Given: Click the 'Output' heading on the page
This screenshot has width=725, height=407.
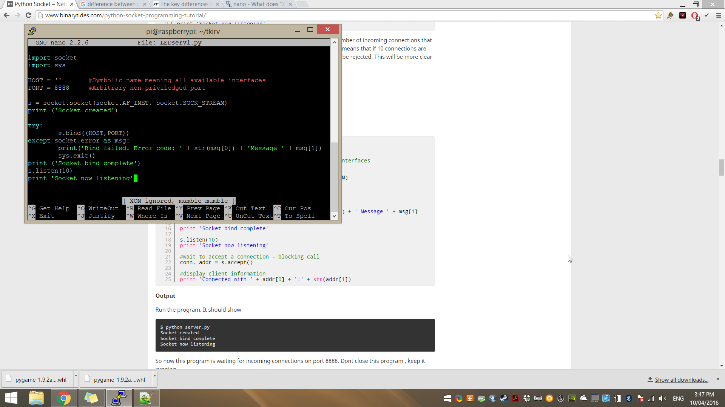Looking at the screenshot, I should pyautogui.click(x=165, y=296).
